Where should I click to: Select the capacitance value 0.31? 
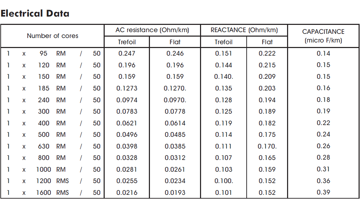coord(323,169)
